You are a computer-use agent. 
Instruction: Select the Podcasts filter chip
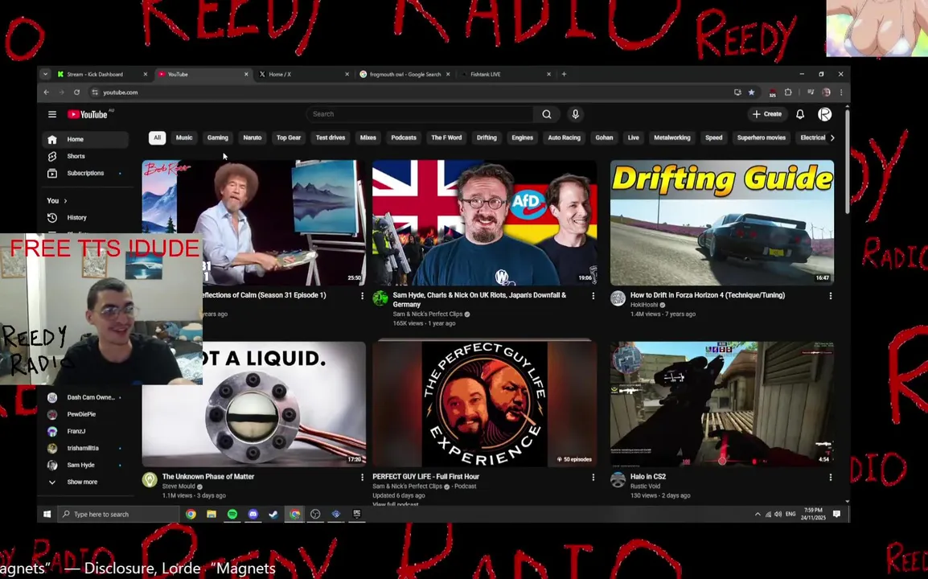[x=404, y=138]
